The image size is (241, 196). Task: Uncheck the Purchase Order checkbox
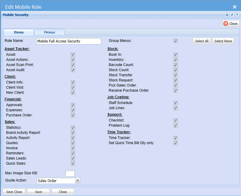[x=73, y=115]
